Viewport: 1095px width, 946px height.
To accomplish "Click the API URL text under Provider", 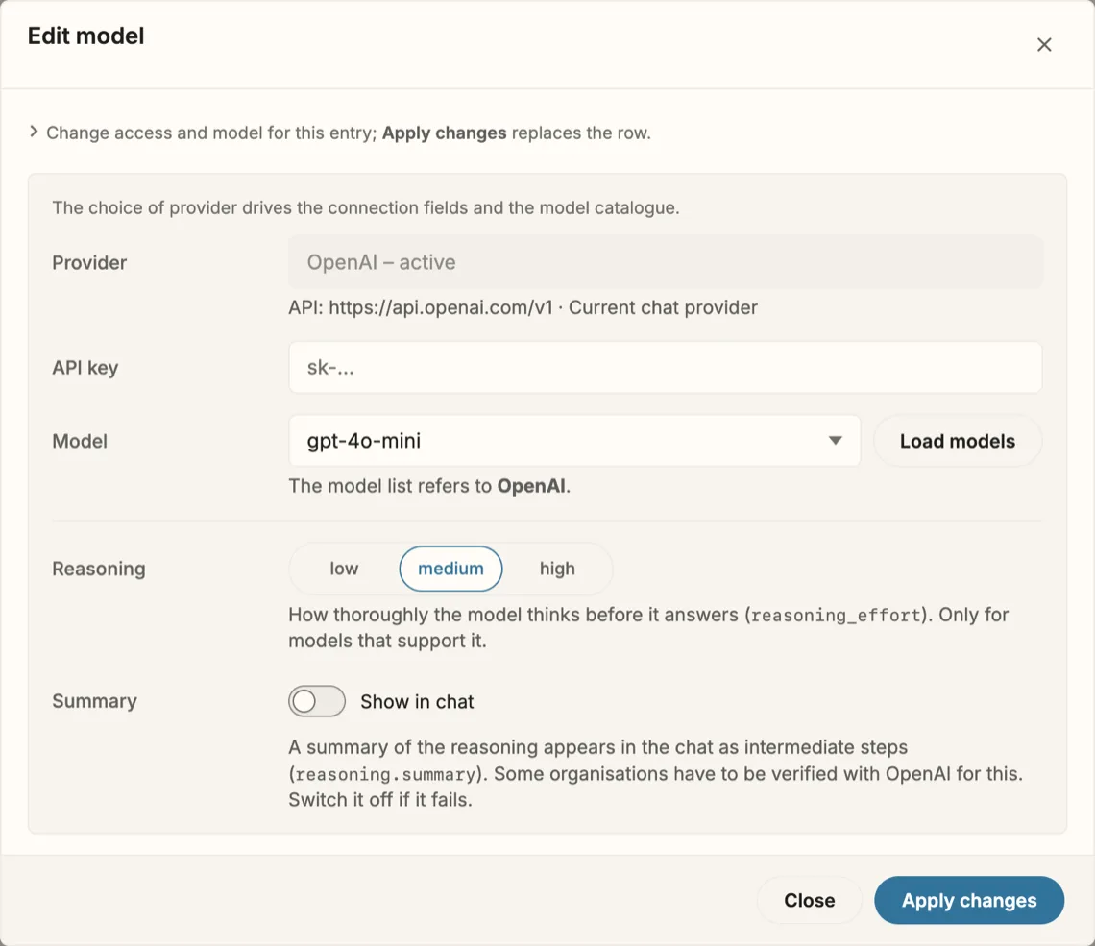I will [523, 308].
